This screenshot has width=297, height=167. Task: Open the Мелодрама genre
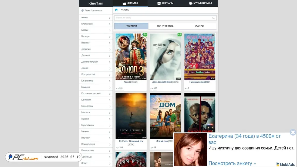pyautogui.click(x=96, y=106)
